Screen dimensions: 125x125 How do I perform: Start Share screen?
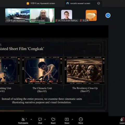67,121
